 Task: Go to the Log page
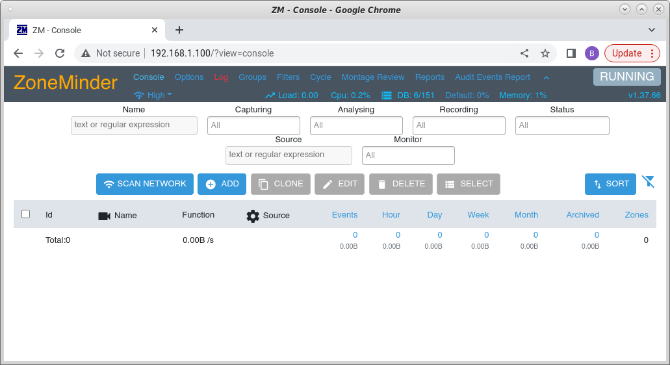click(221, 77)
